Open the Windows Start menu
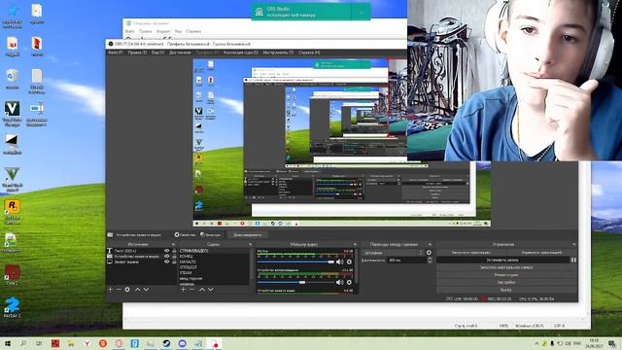Image resolution: width=622 pixels, height=350 pixels. click(x=8, y=343)
